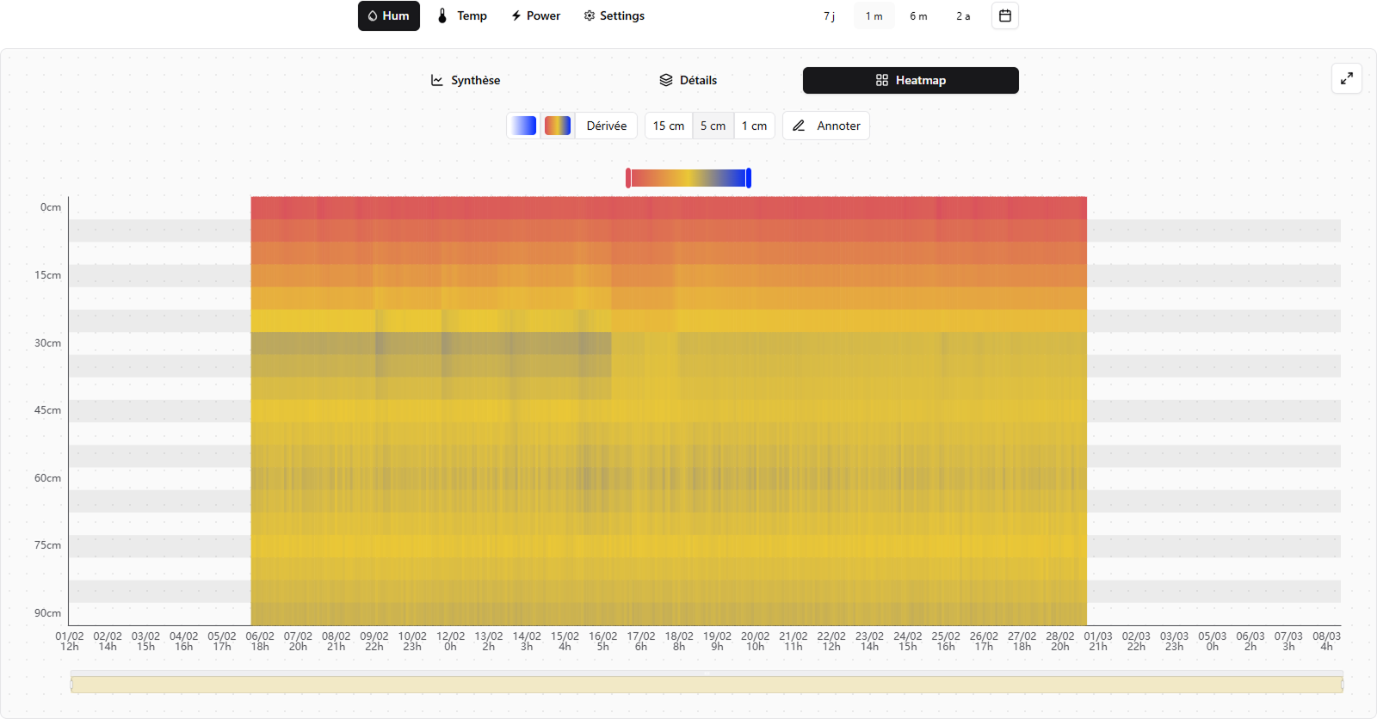Click the timeline range bar below chart
Screen dimensions: 1377x719
pyautogui.click(x=706, y=685)
